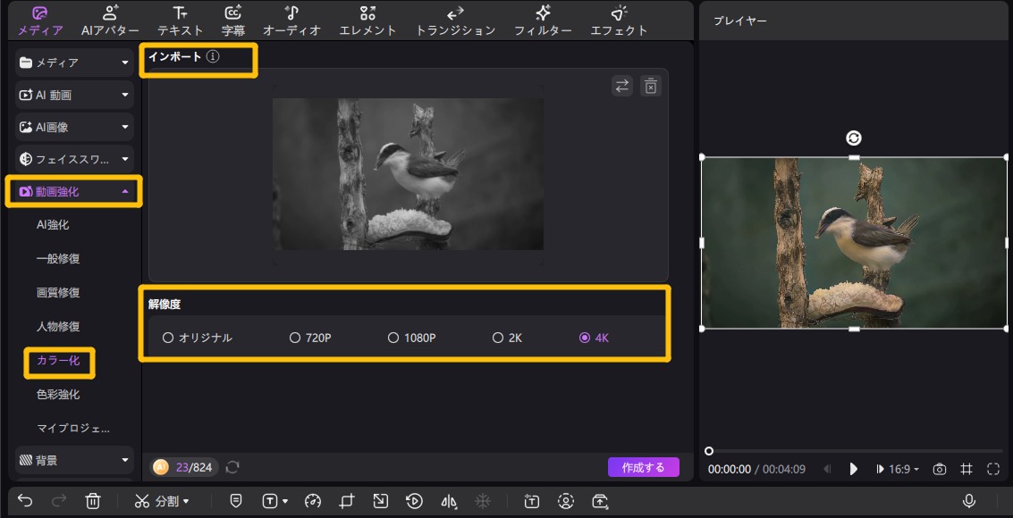This screenshot has height=518, width=1013.
Task: Click the 作成する button
Action: (643, 466)
